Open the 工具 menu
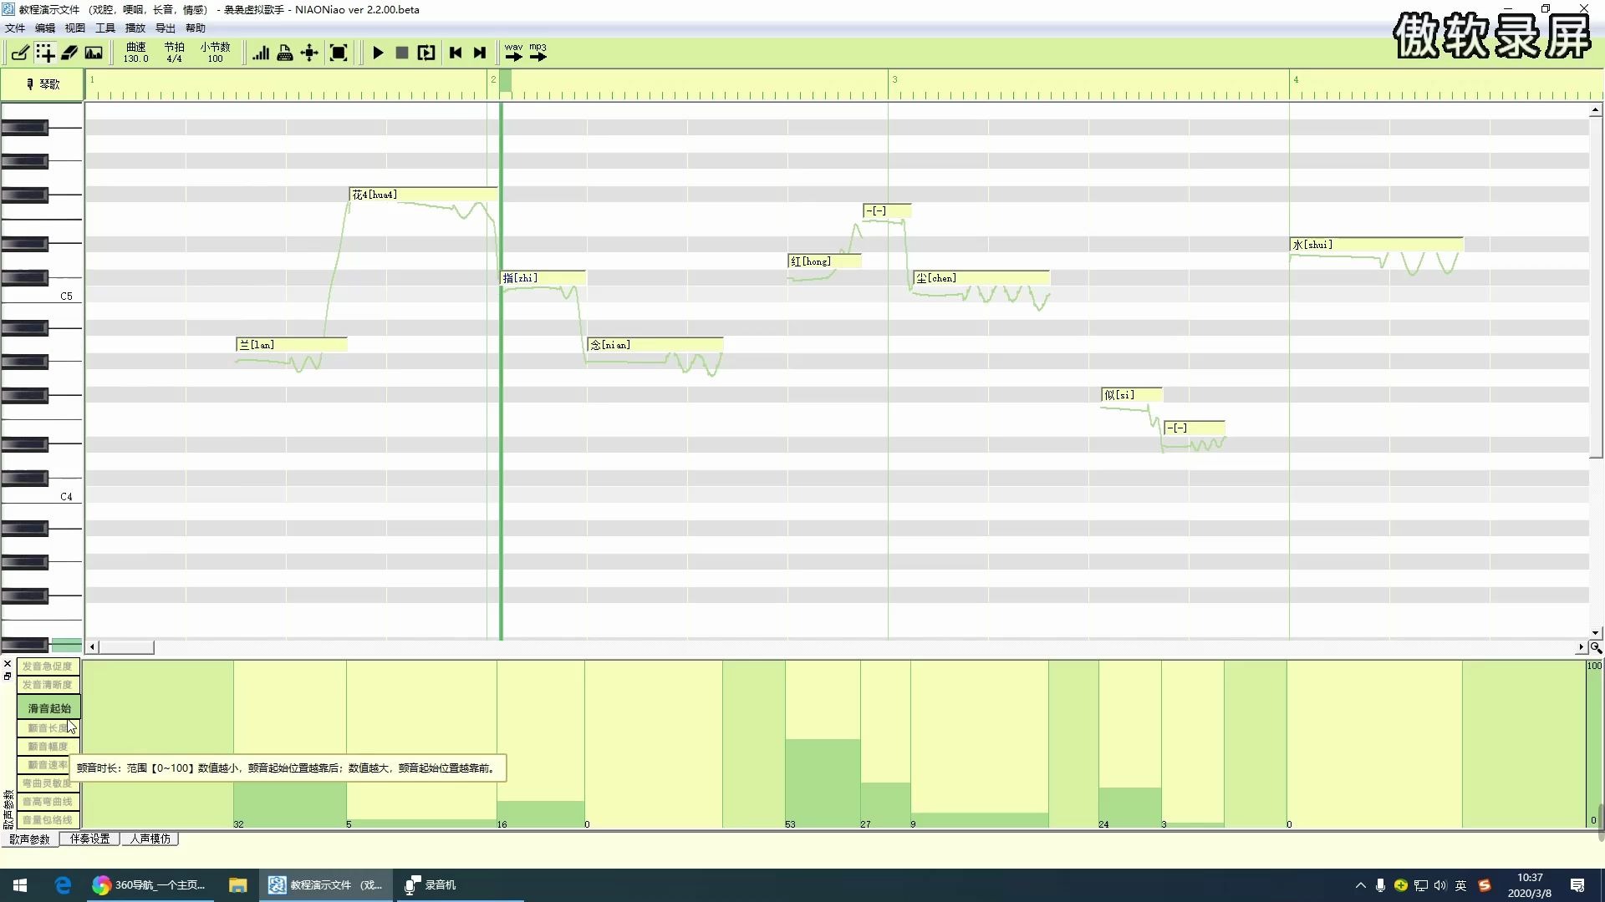This screenshot has width=1605, height=902. click(x=105, y=28)
